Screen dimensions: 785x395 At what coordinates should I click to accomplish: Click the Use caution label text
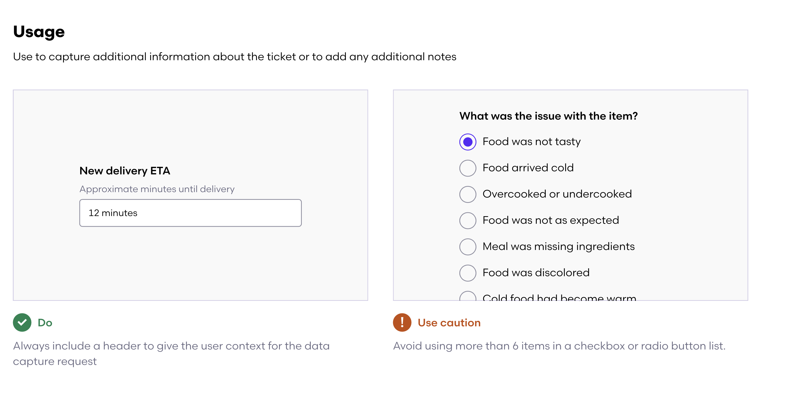point(449,323)
